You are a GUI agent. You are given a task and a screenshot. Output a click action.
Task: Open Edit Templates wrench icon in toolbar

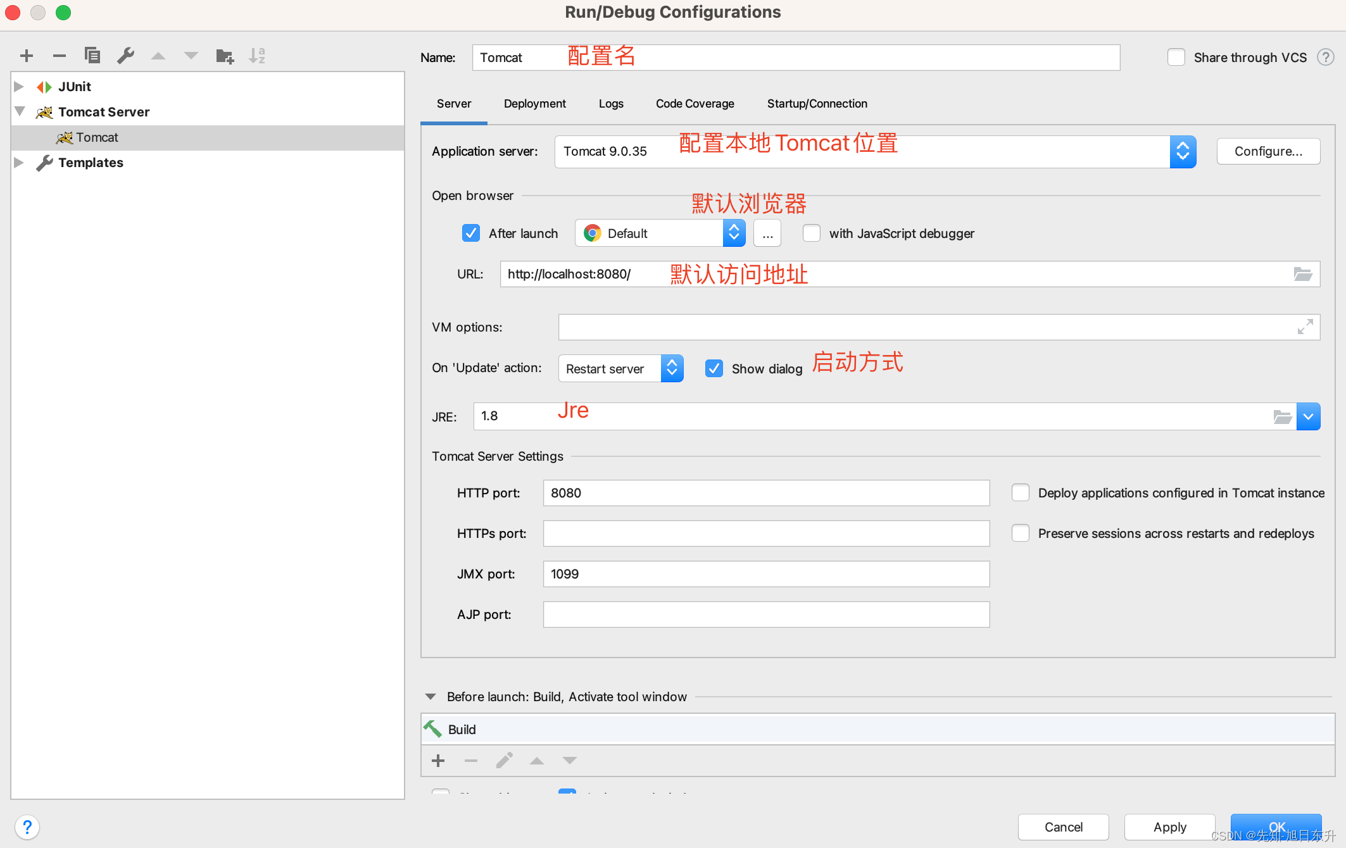[125, 56]
